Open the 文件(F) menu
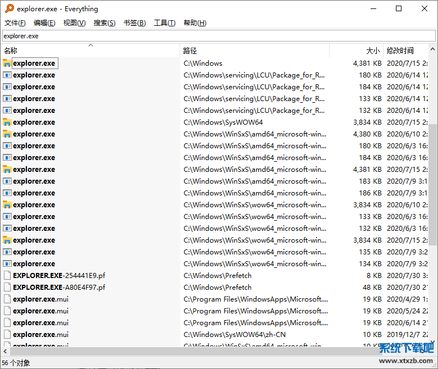The image size is (438, 369). 15,23
